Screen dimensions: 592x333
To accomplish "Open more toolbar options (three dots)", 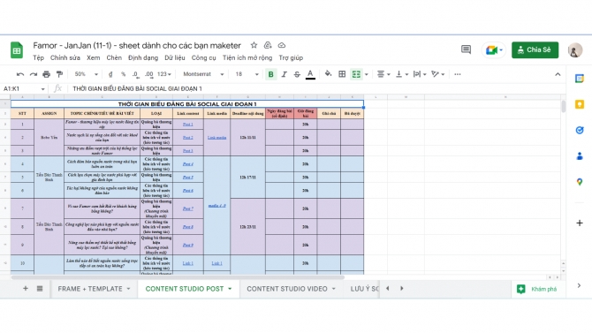I will click(458, 74).
